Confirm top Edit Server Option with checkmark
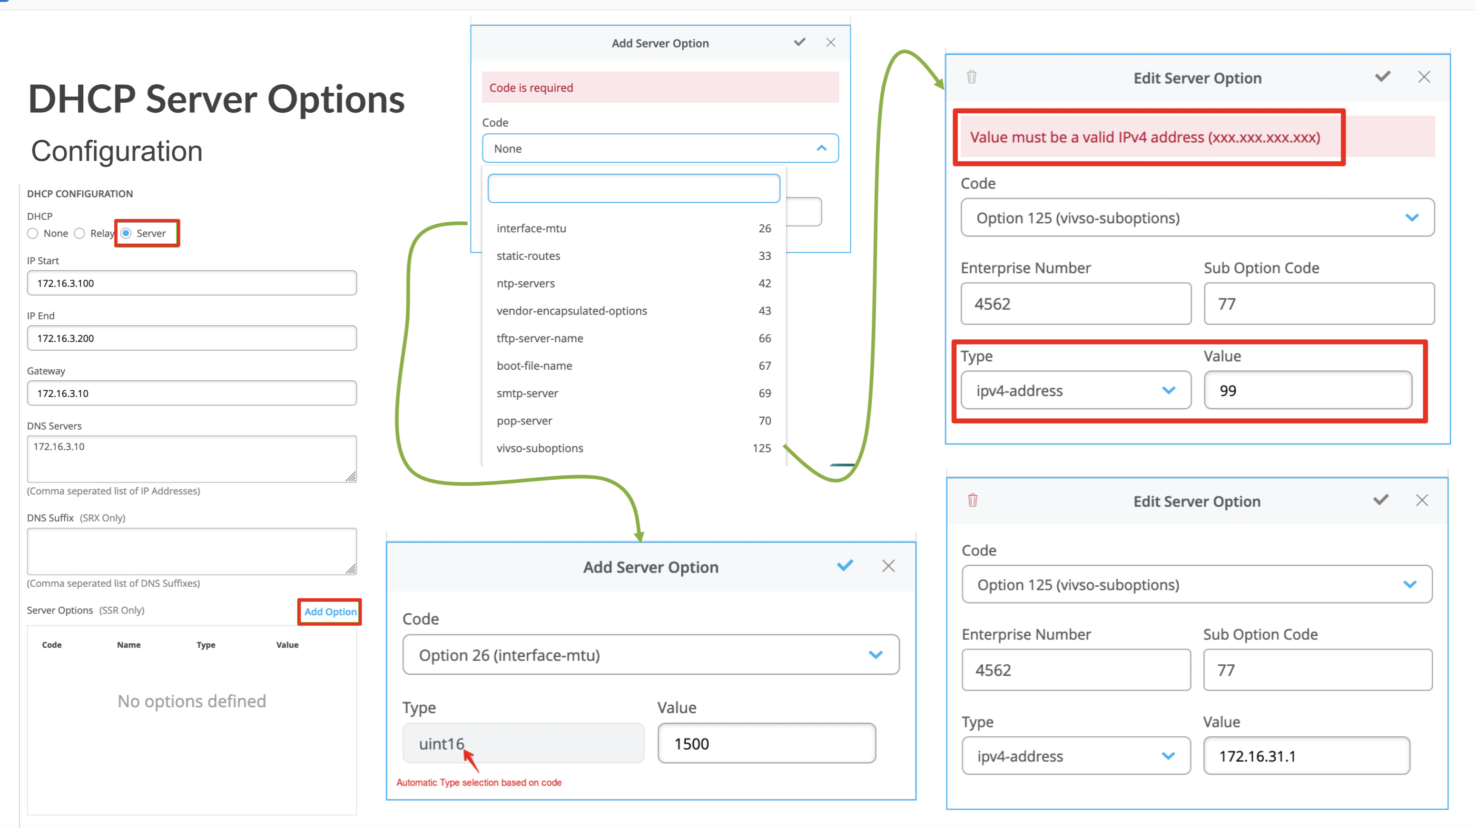Screen dimensions: 1476x828 [x=1383, y=77]
